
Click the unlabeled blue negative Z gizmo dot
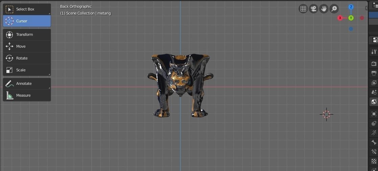(351, 29)
